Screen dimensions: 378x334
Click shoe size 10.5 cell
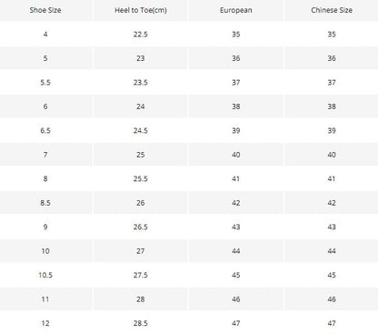(45, 275)
